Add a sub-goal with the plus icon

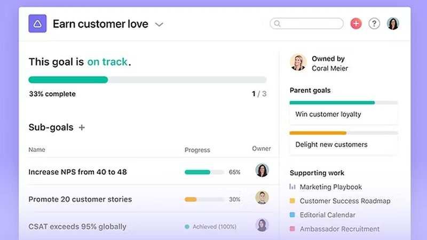point(82,127)
